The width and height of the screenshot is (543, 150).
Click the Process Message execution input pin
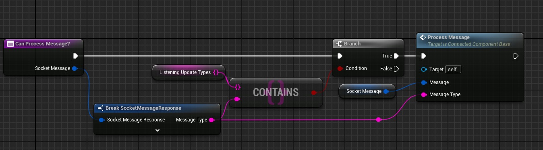tap(423, 56)
